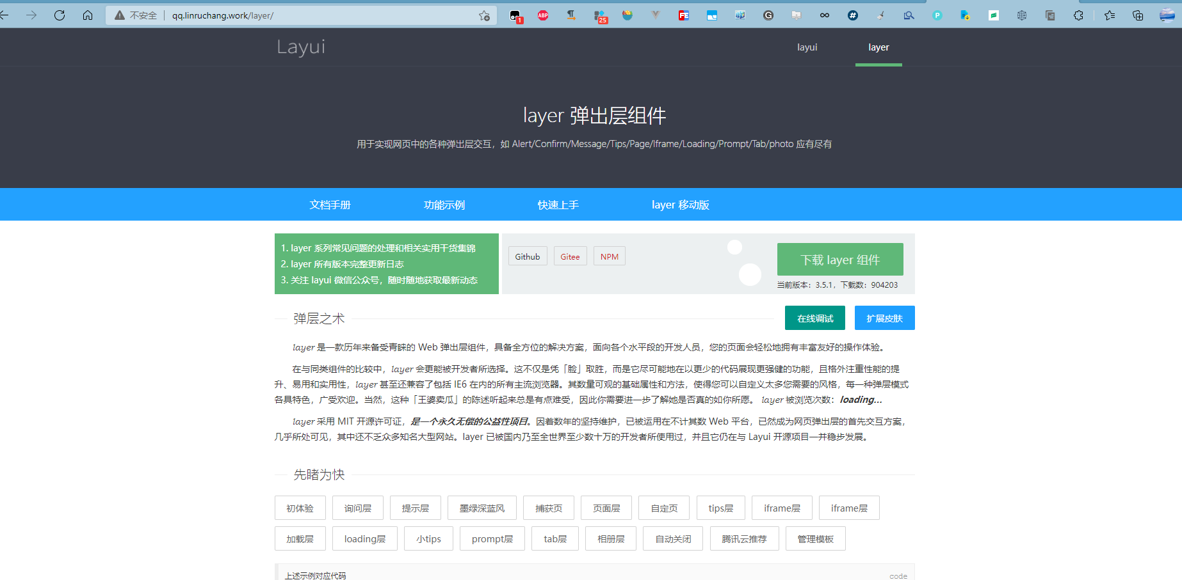Open the browser extensions menu
Viewport: 1182px width, 580px height.
pyautogui.click(x=1079, y=15)
